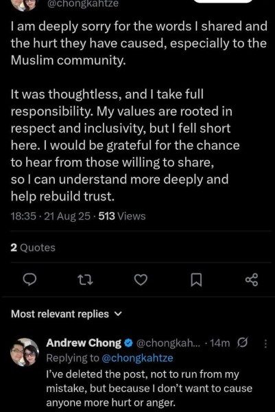Tap the blue verified badge
This screenshot has width=275, height=412.
128,343
